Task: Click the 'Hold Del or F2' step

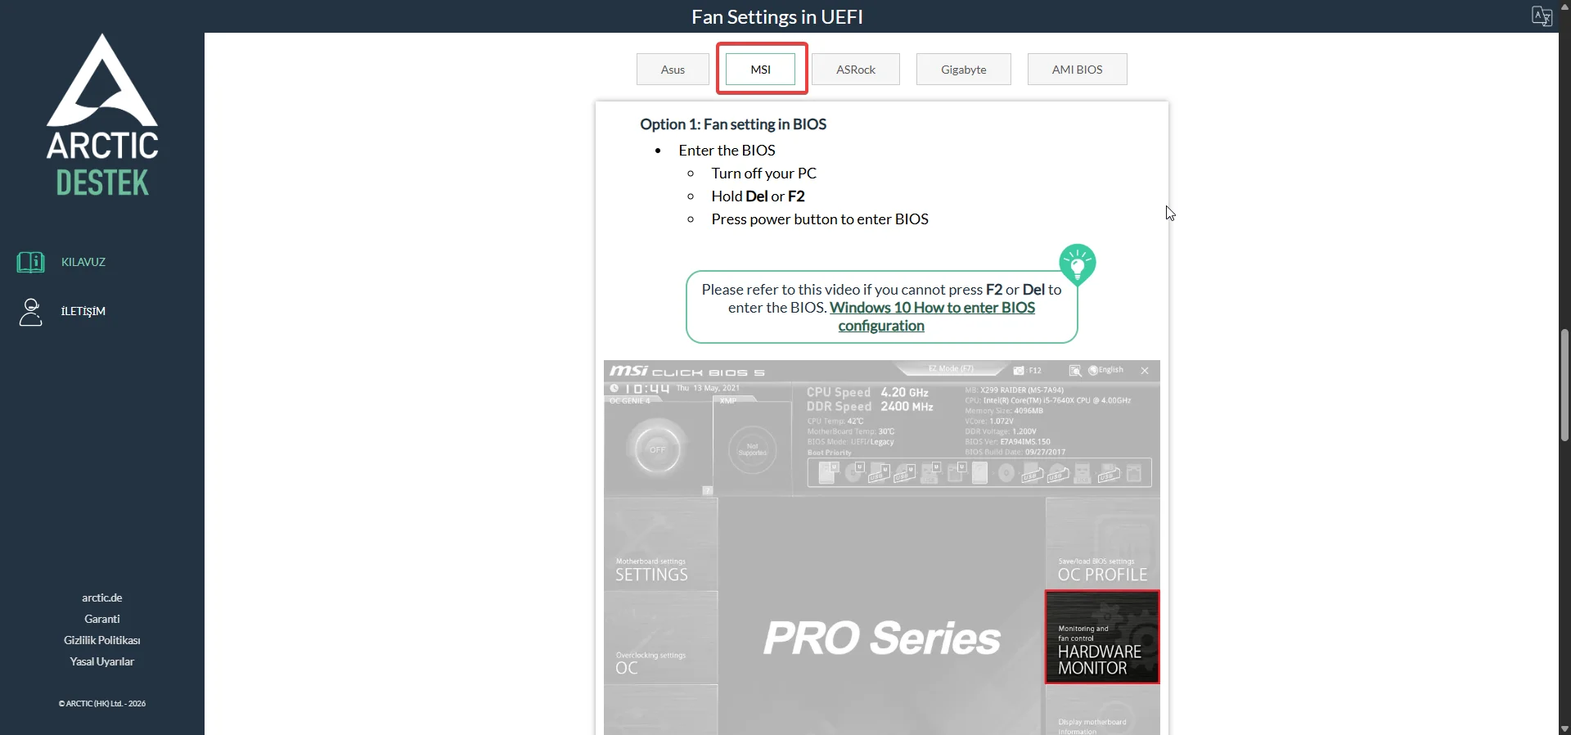Action: [x=758, y=196]
